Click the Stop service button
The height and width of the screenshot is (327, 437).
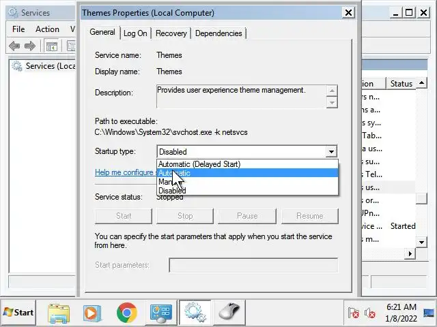(x=185, y=216)
